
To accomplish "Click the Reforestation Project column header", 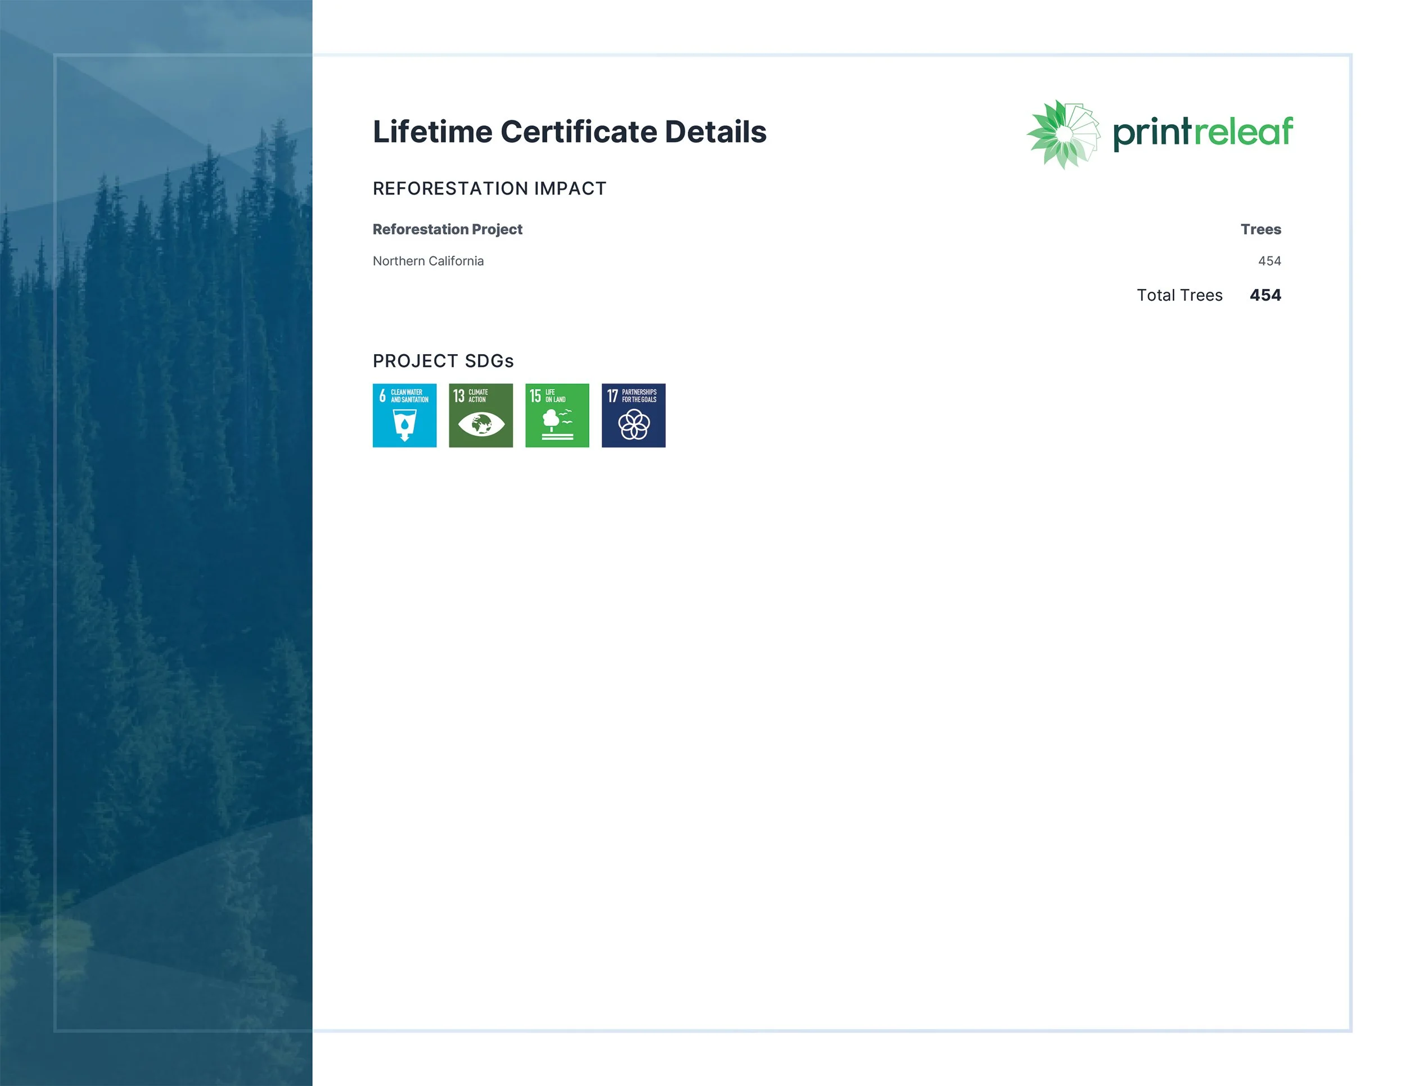I will (x=448, y=229).
